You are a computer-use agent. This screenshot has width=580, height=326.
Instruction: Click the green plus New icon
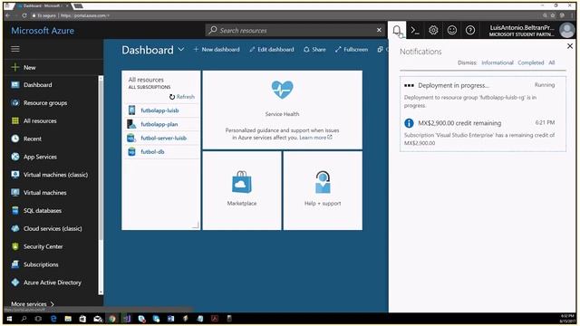15,67
